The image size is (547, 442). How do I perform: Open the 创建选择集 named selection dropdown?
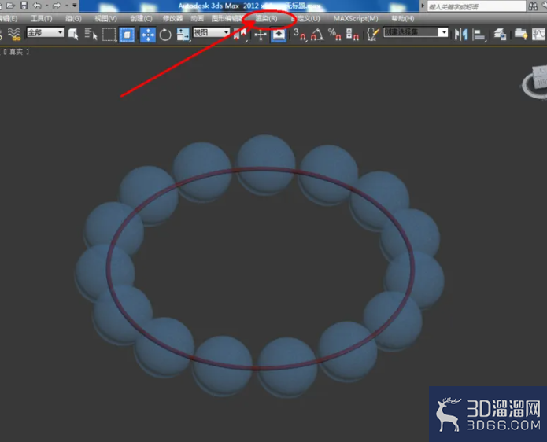[416, 32]
